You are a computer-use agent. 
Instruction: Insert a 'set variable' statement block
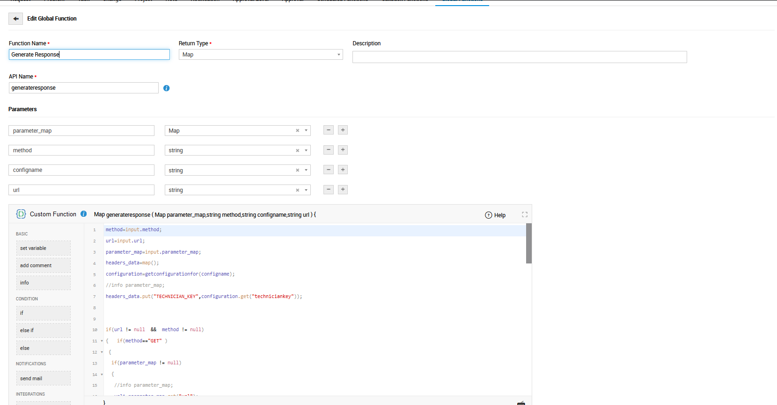pyautogui.click(x=43, y=248)
